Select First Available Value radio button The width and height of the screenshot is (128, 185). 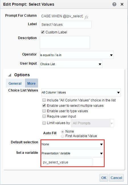click(x=63, y=136)
